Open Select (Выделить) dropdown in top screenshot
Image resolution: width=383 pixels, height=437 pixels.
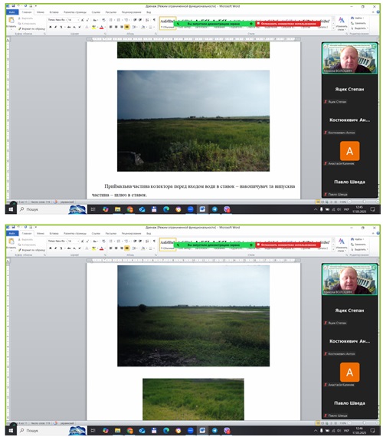point(359,28)
